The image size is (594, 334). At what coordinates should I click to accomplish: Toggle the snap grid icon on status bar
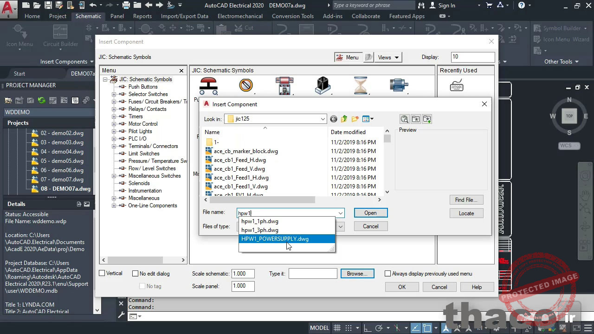348,328
